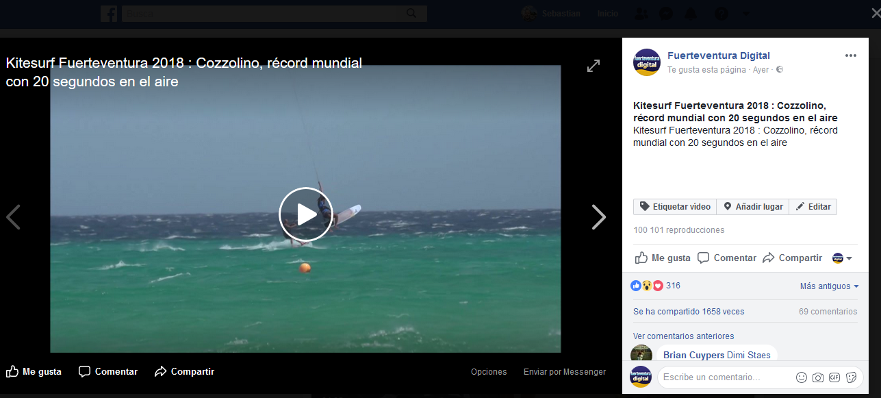
Task: Play the kitesurf video
Action: tap(305, 214)
